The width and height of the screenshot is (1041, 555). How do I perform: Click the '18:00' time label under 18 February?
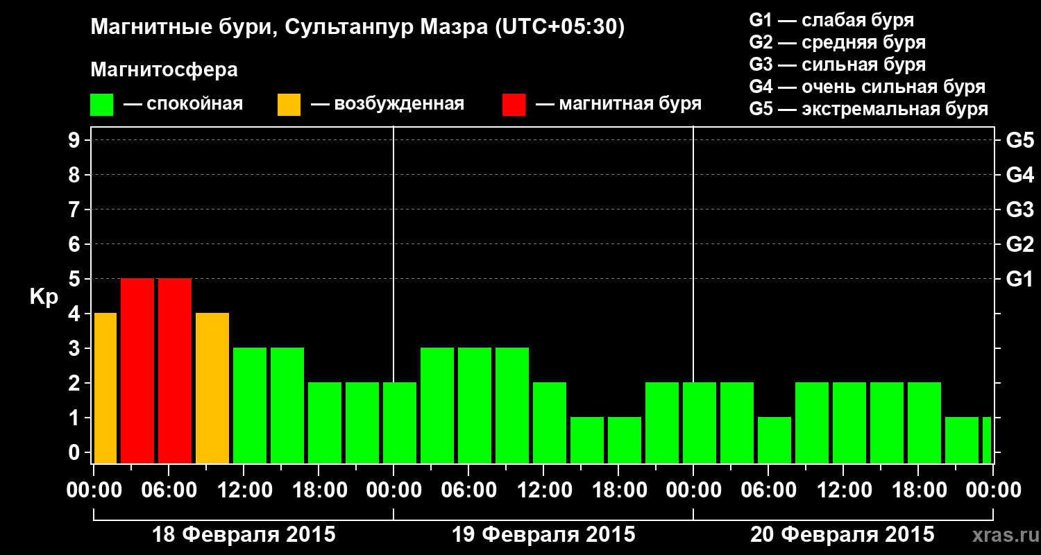pos(319,490)
